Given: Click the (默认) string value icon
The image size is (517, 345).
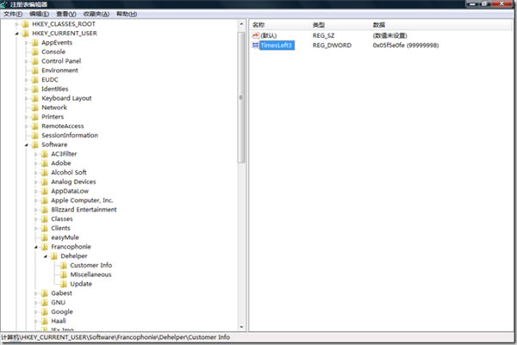Looking at the screenshot, I should [x=256, y=35].
